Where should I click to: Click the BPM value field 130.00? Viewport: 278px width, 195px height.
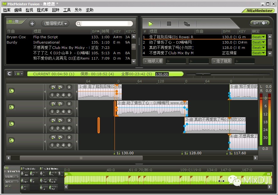click(162, 74)
